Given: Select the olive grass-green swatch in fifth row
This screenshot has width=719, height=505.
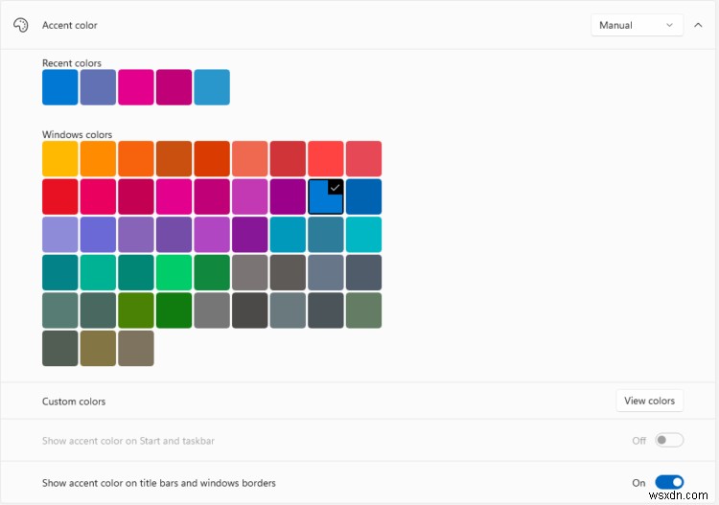Looking at the screenshot, I should [136, 310].
